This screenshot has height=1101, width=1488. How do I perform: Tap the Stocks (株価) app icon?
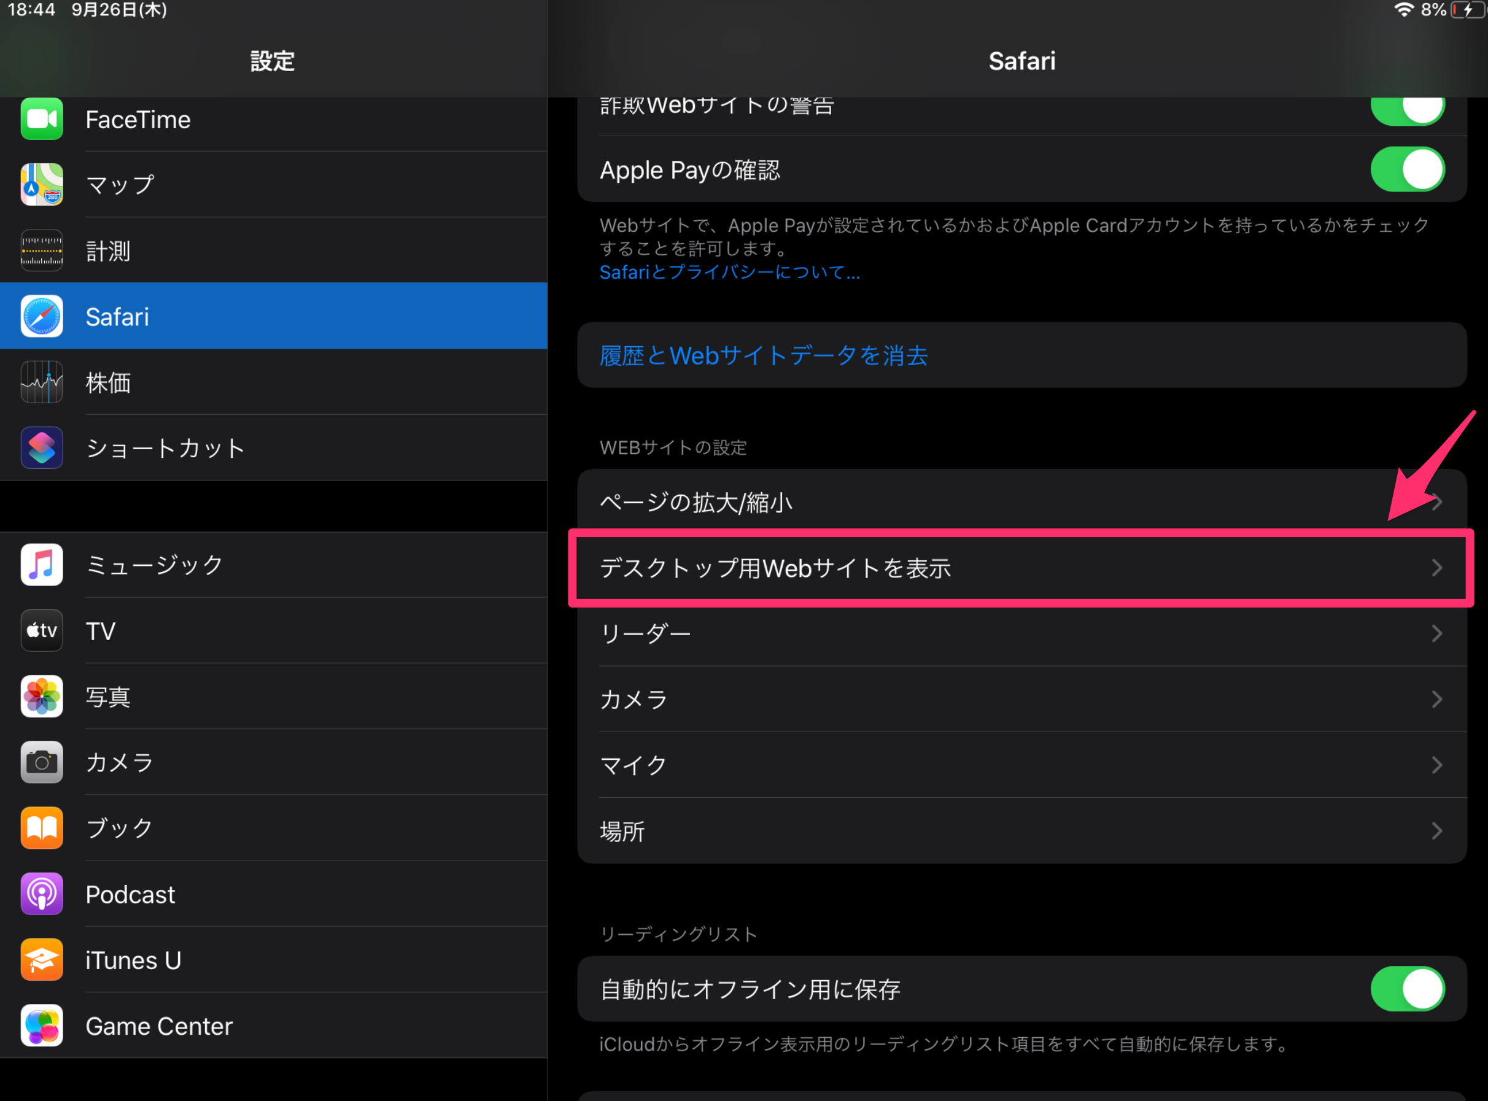coord(42,382)
